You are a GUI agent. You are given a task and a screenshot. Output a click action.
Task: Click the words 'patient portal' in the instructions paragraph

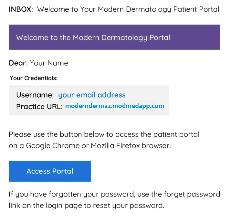176,134
